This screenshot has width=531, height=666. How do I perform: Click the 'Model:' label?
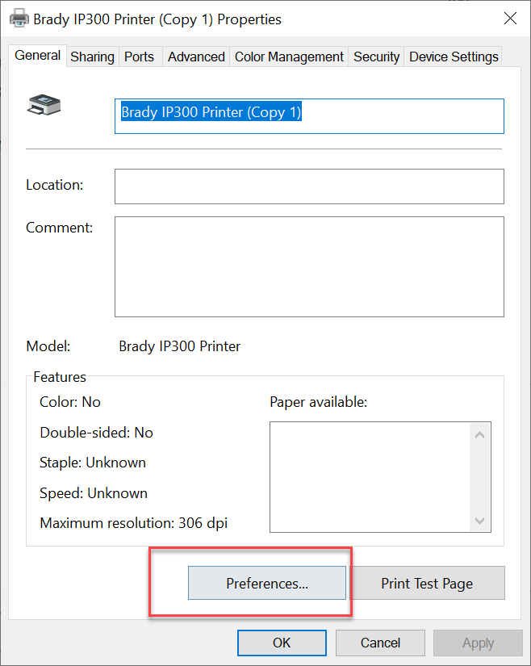48,346
